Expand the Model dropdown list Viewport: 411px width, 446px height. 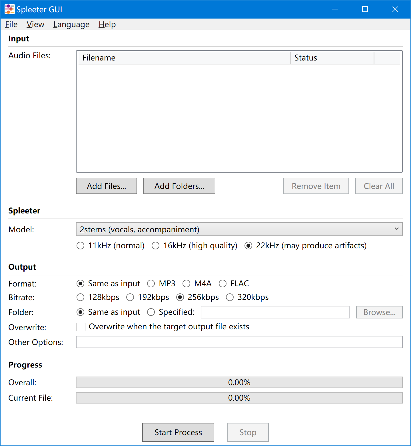click(x=239, y=229)
